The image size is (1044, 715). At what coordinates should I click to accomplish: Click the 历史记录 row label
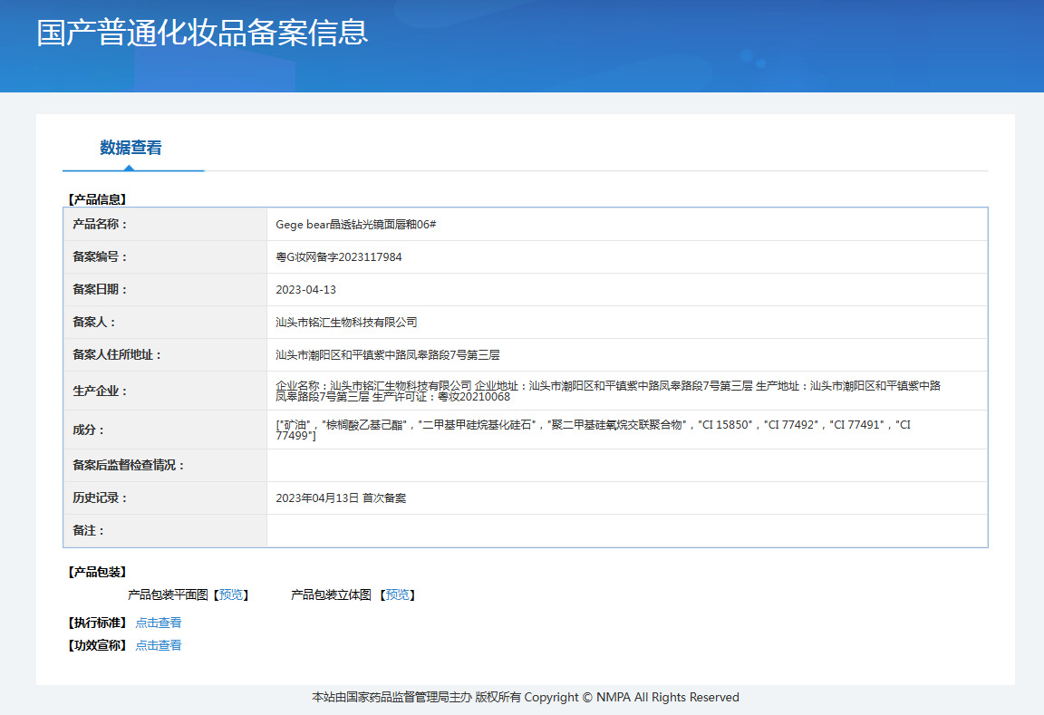100,498
